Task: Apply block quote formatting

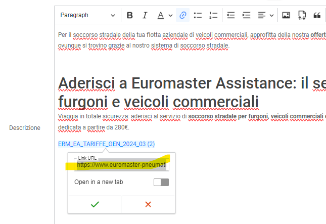Action: (317, 15)
